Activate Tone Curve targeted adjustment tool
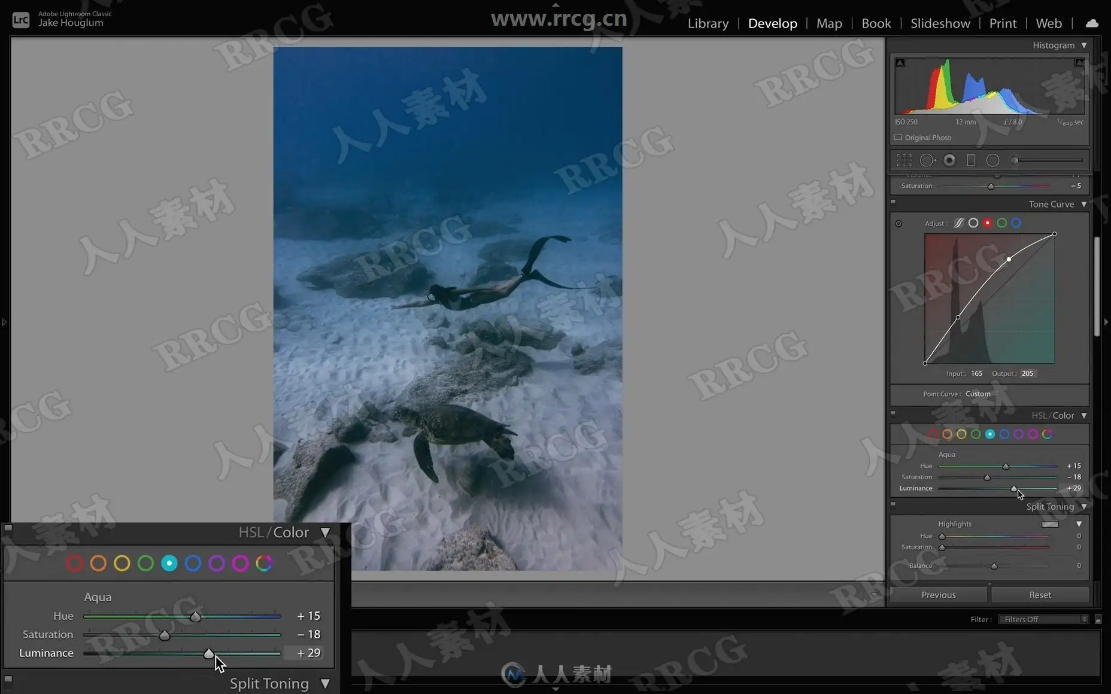The image size is (1111, 694). click(898, 223)
